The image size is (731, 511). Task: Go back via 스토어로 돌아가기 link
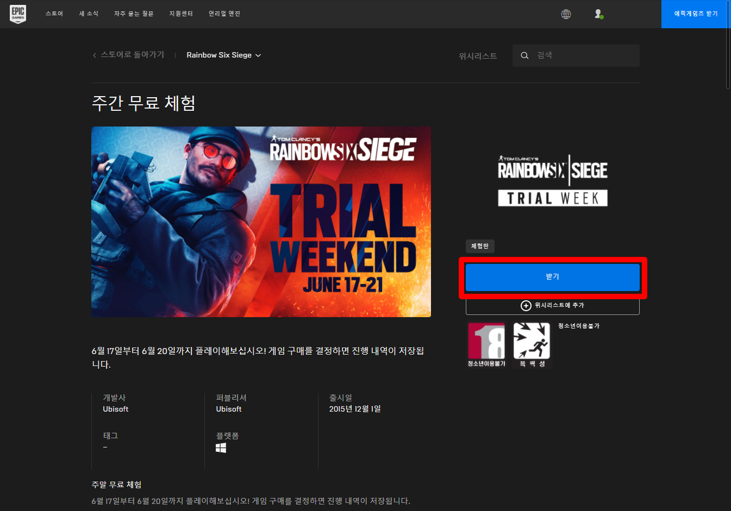click(x=132, y=55)
